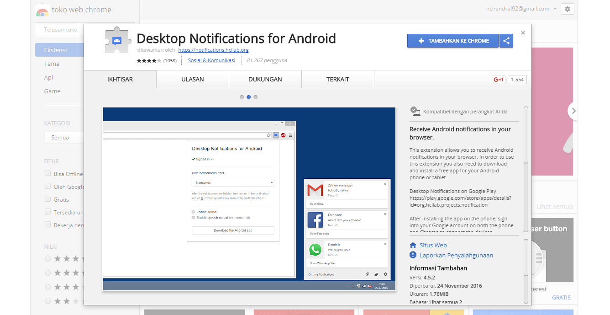Select the top star rating radio button

pyautogui.click(x=47, y=259)
